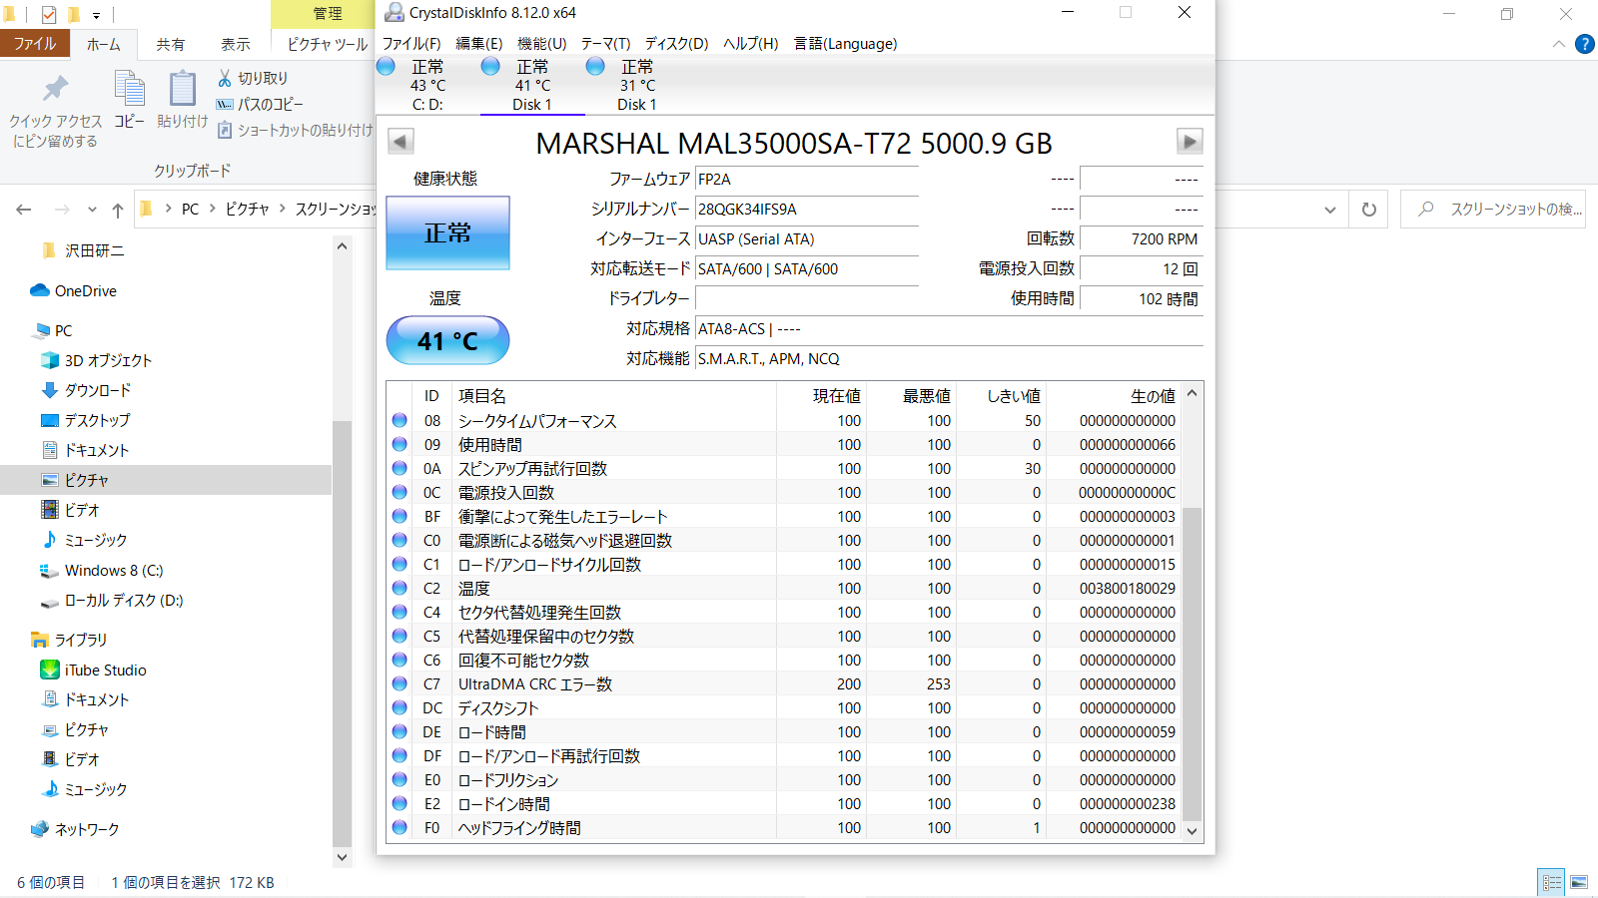Open the Explorer help question mark icon
Screen dimensions: 1598x898
point(1584,44)
